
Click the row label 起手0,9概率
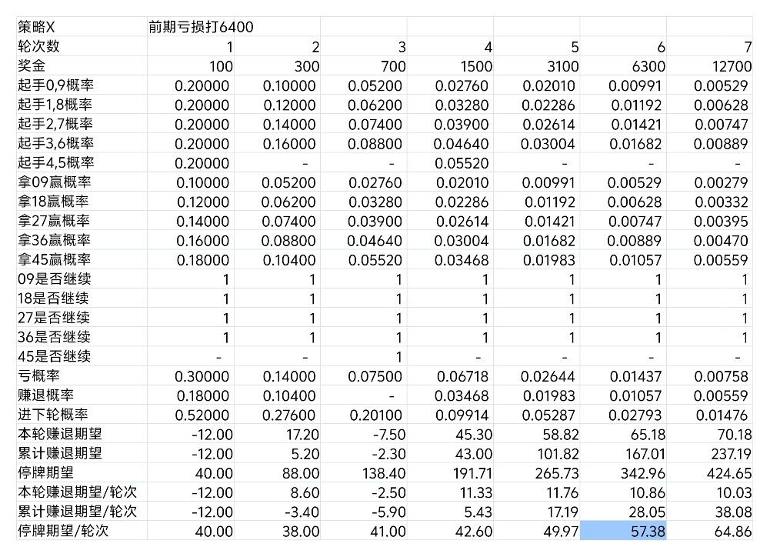[55, 85]
